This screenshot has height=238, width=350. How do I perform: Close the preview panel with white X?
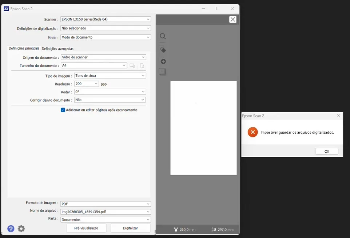point(233,20)
